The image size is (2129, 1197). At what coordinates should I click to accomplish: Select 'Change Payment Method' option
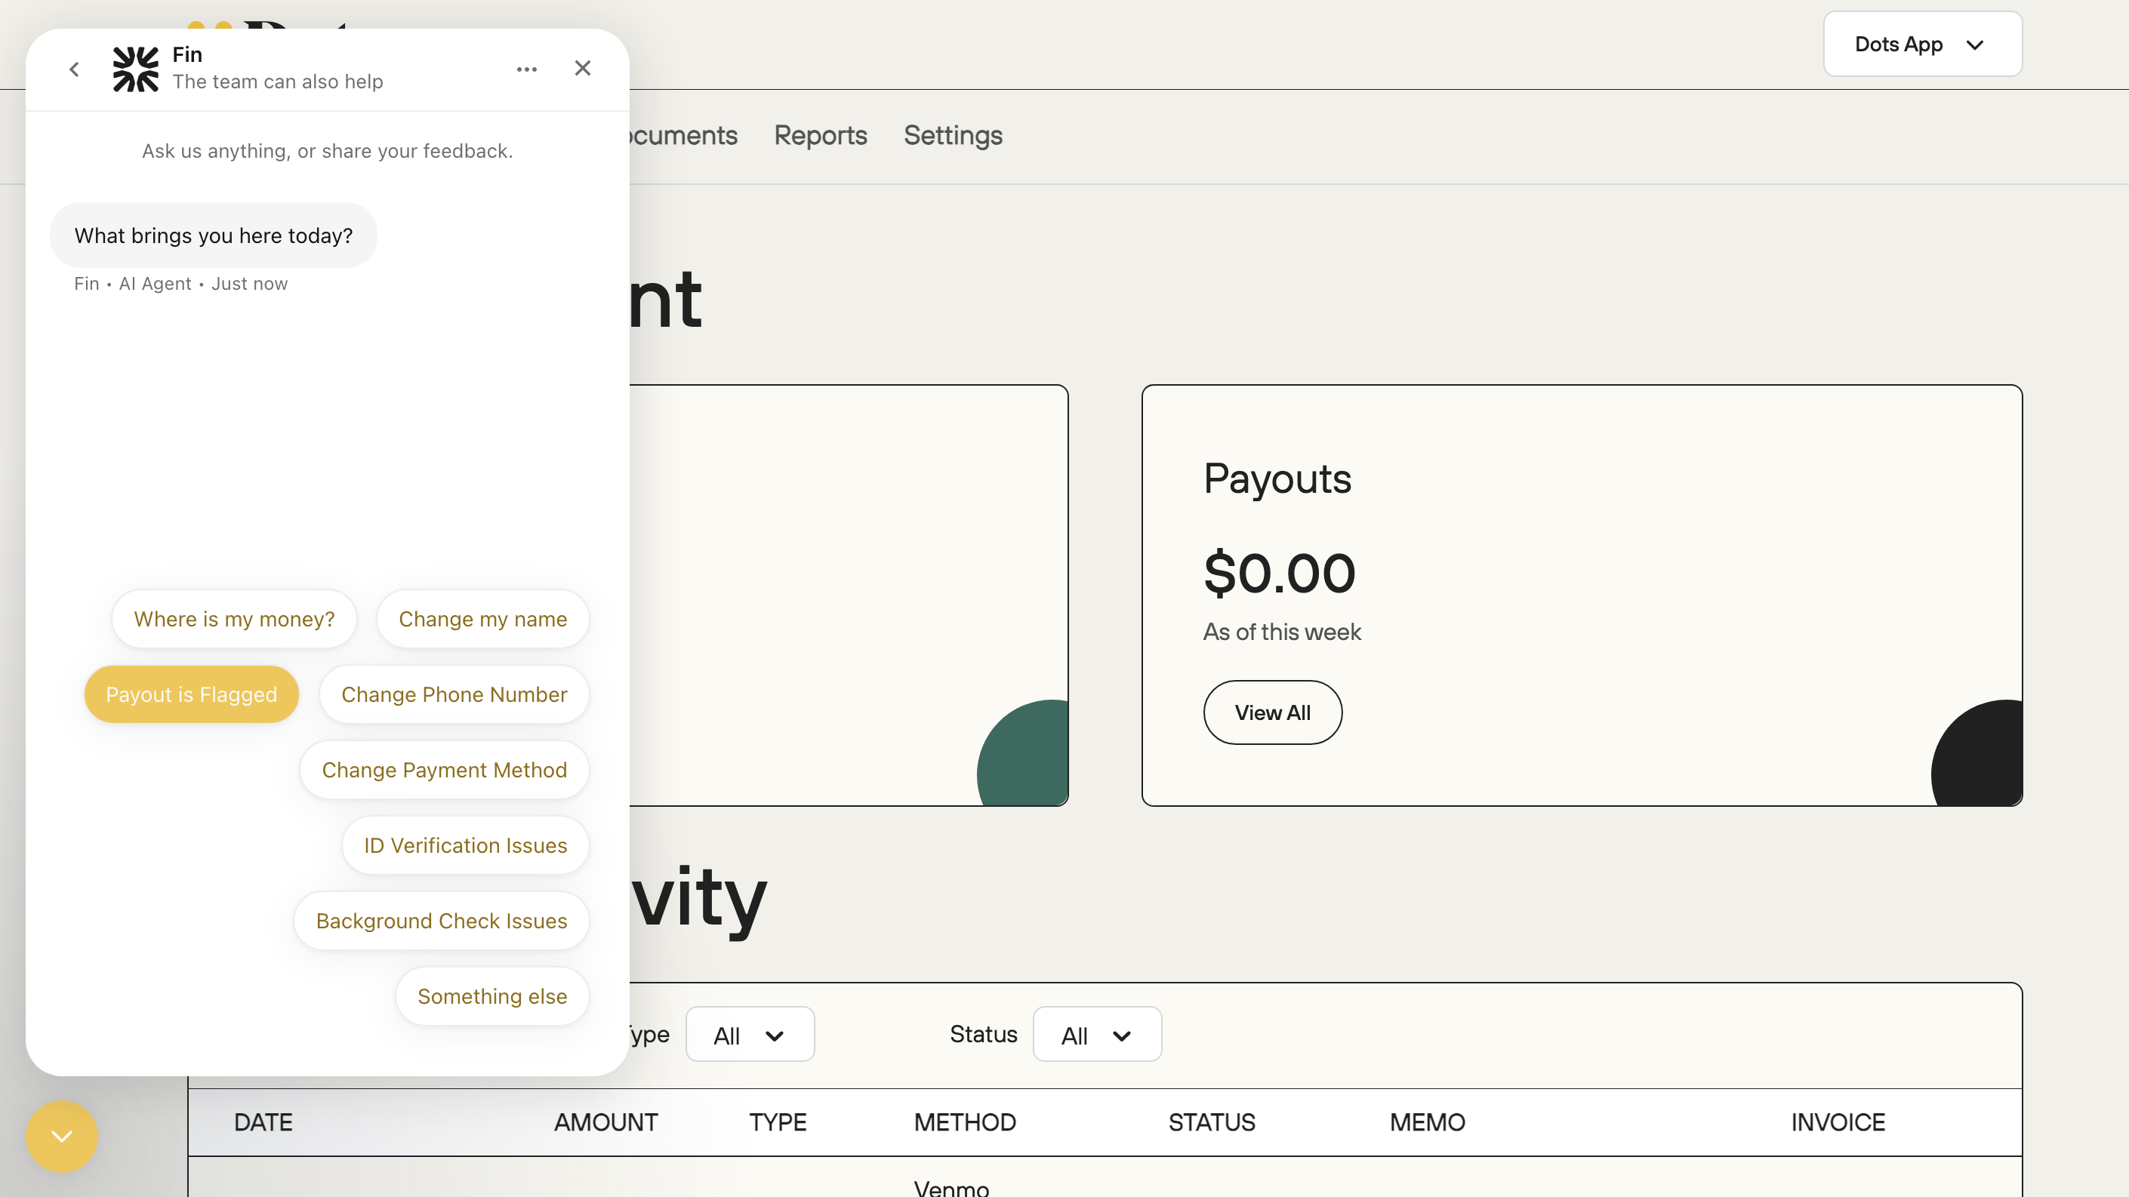(444, 770)
